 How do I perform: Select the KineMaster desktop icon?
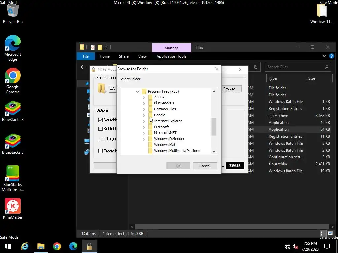(13, 209)
